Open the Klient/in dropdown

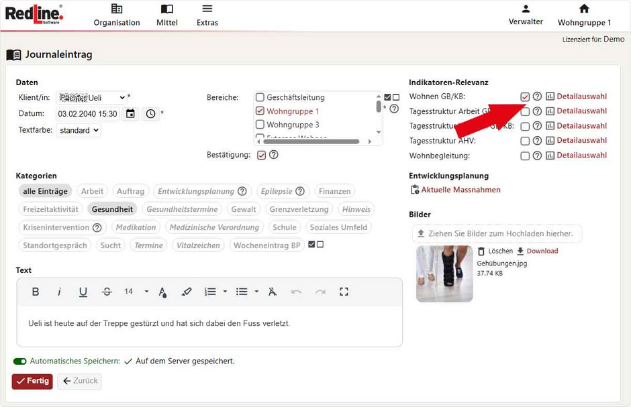(x=91, y=97)
